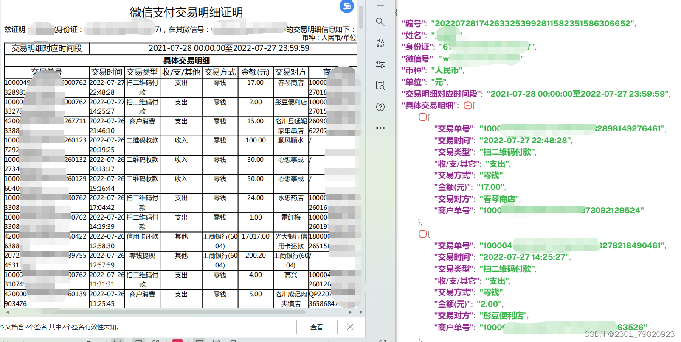Open help via the question mark icon
The image size is (681, 342).
click(380, 107)
